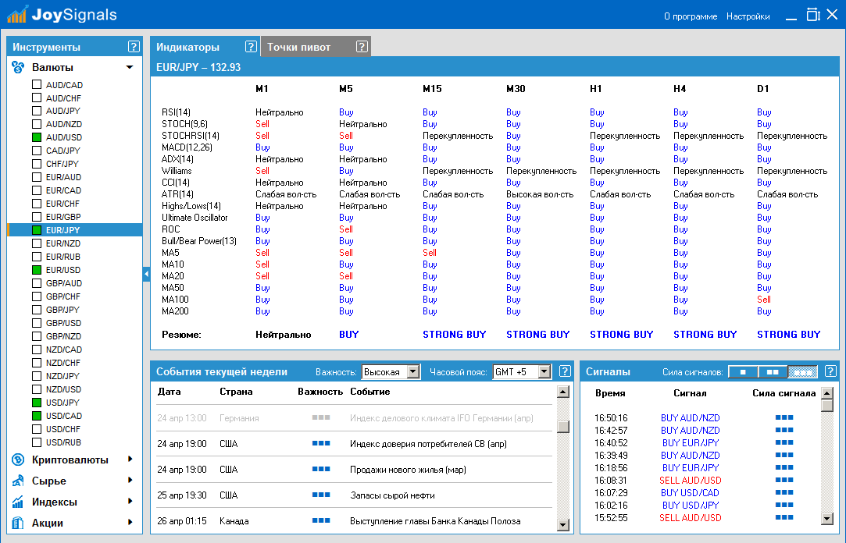Click the H1 timeframe column header
This screenshot has height=543, width=846.
coord(596,89)
